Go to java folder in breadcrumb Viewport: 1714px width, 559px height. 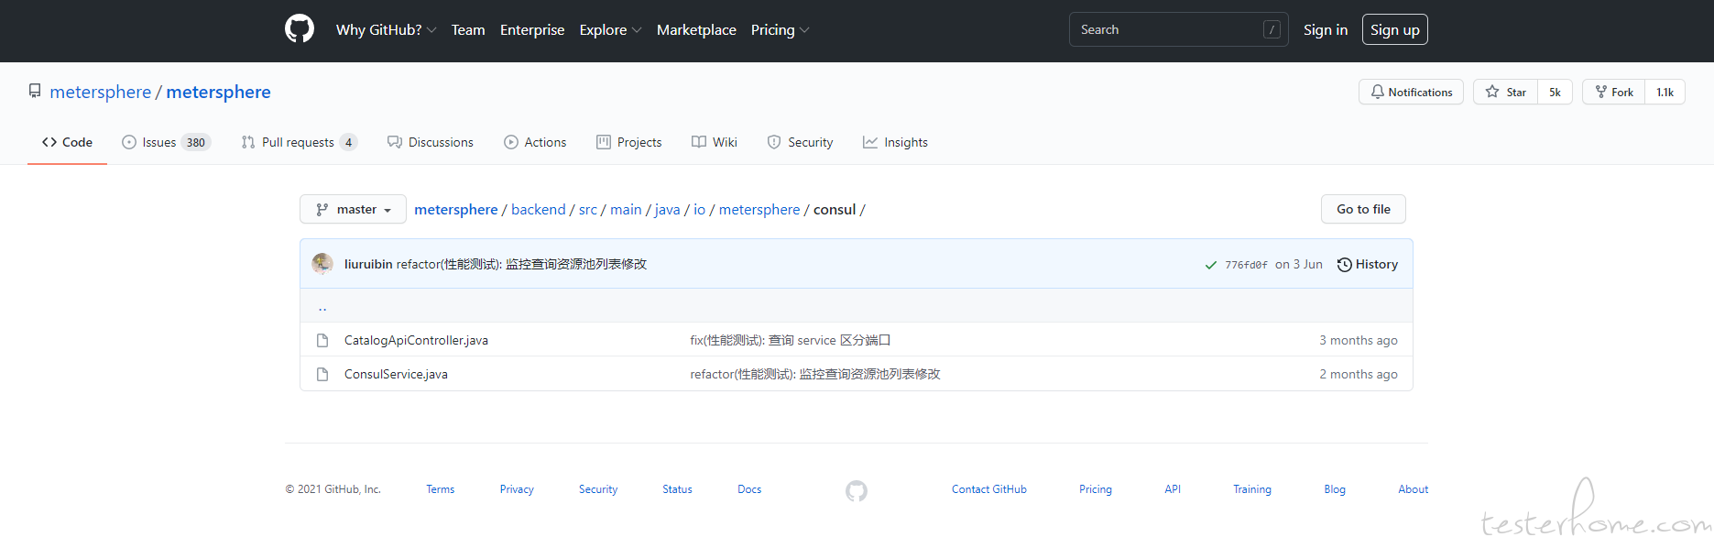pyautogui.click(x=667, y=209)
